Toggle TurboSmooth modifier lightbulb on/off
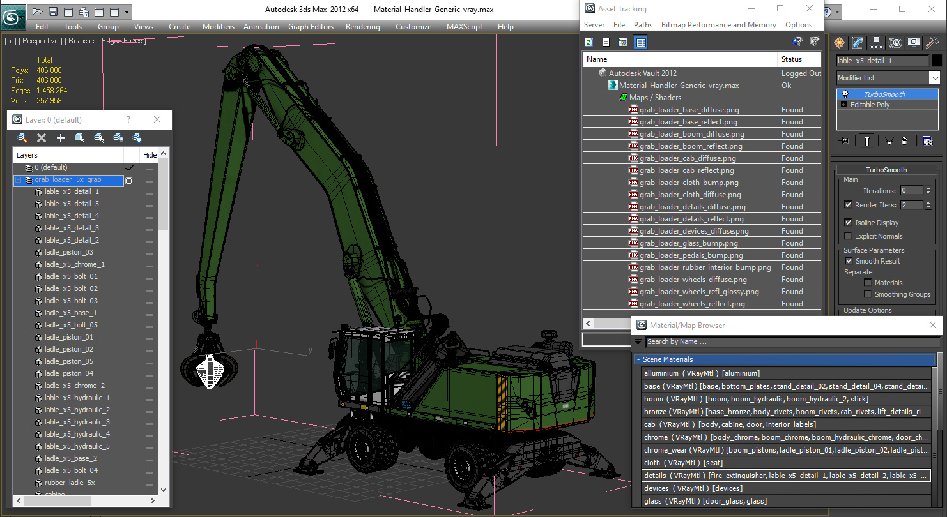The height and width of the screenshot is (517, 947). click(845, 94)
